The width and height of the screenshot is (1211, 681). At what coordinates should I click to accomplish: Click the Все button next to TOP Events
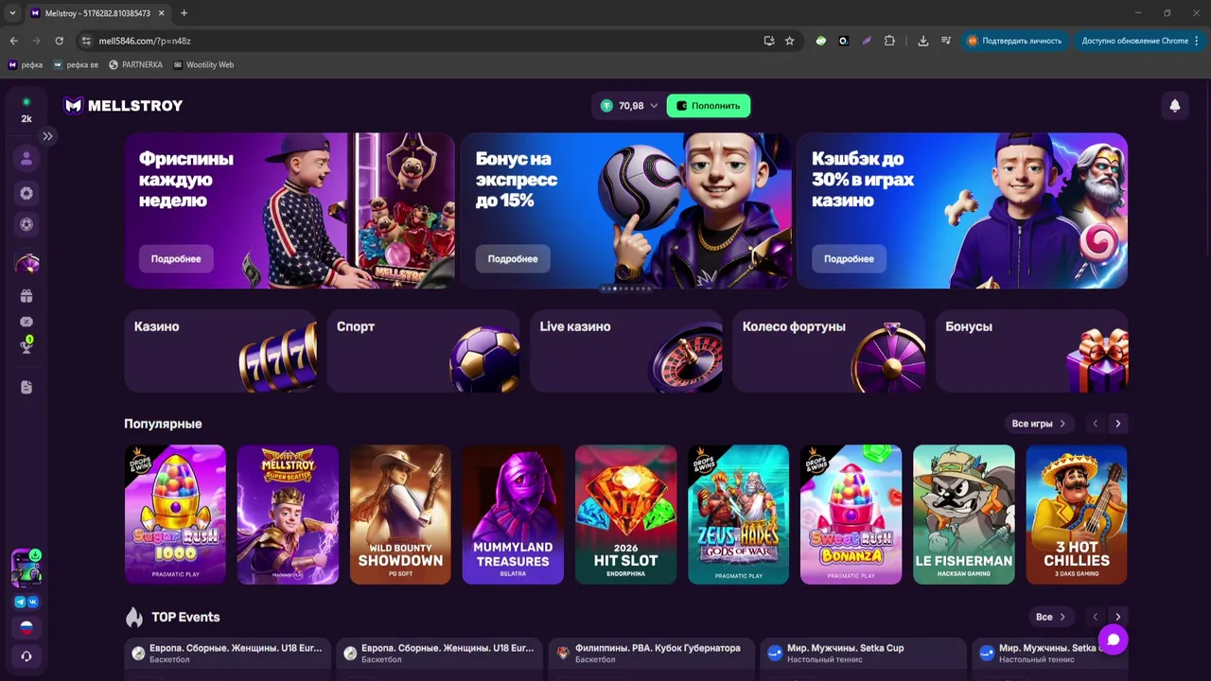(x=1050, y=617)
